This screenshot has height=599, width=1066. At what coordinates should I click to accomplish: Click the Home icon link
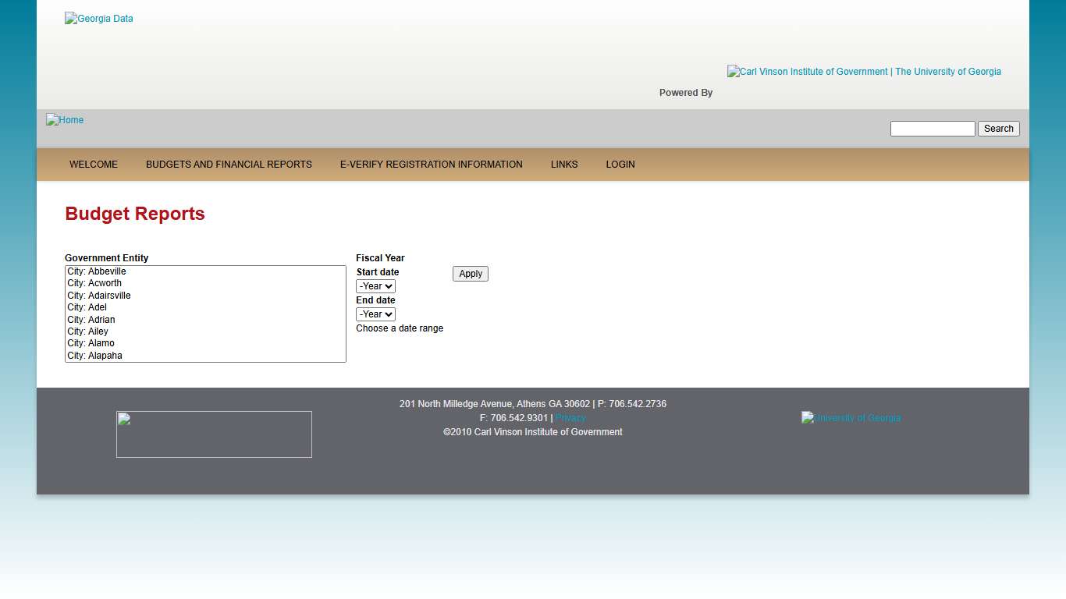click(65, 120)
